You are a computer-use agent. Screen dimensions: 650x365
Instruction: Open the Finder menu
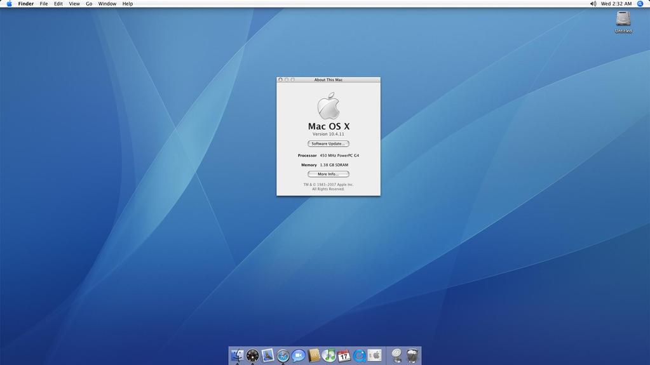tap(25, 4)
